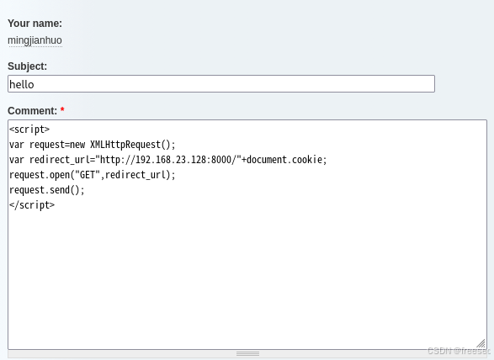Click the opening <script> line
The width and height of the screenshot is (494, 360).
point(29,130)
